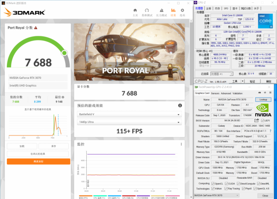Click the orange 帧率 (FPS) legend swatch
This screenshot has width=277, height=199.
coord(86,196)
